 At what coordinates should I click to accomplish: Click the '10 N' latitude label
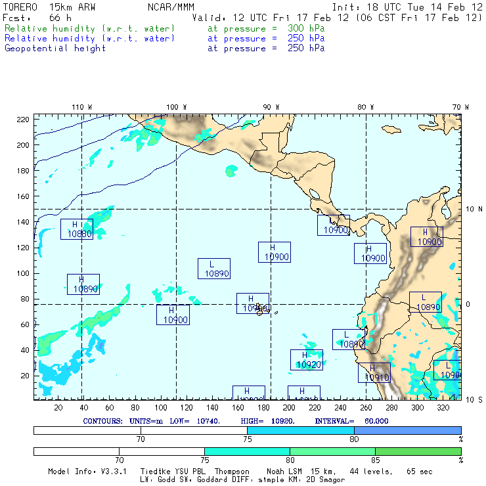474,209
